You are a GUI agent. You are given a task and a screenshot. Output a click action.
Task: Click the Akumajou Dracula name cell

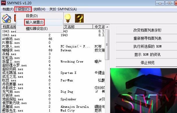[75, 107]
